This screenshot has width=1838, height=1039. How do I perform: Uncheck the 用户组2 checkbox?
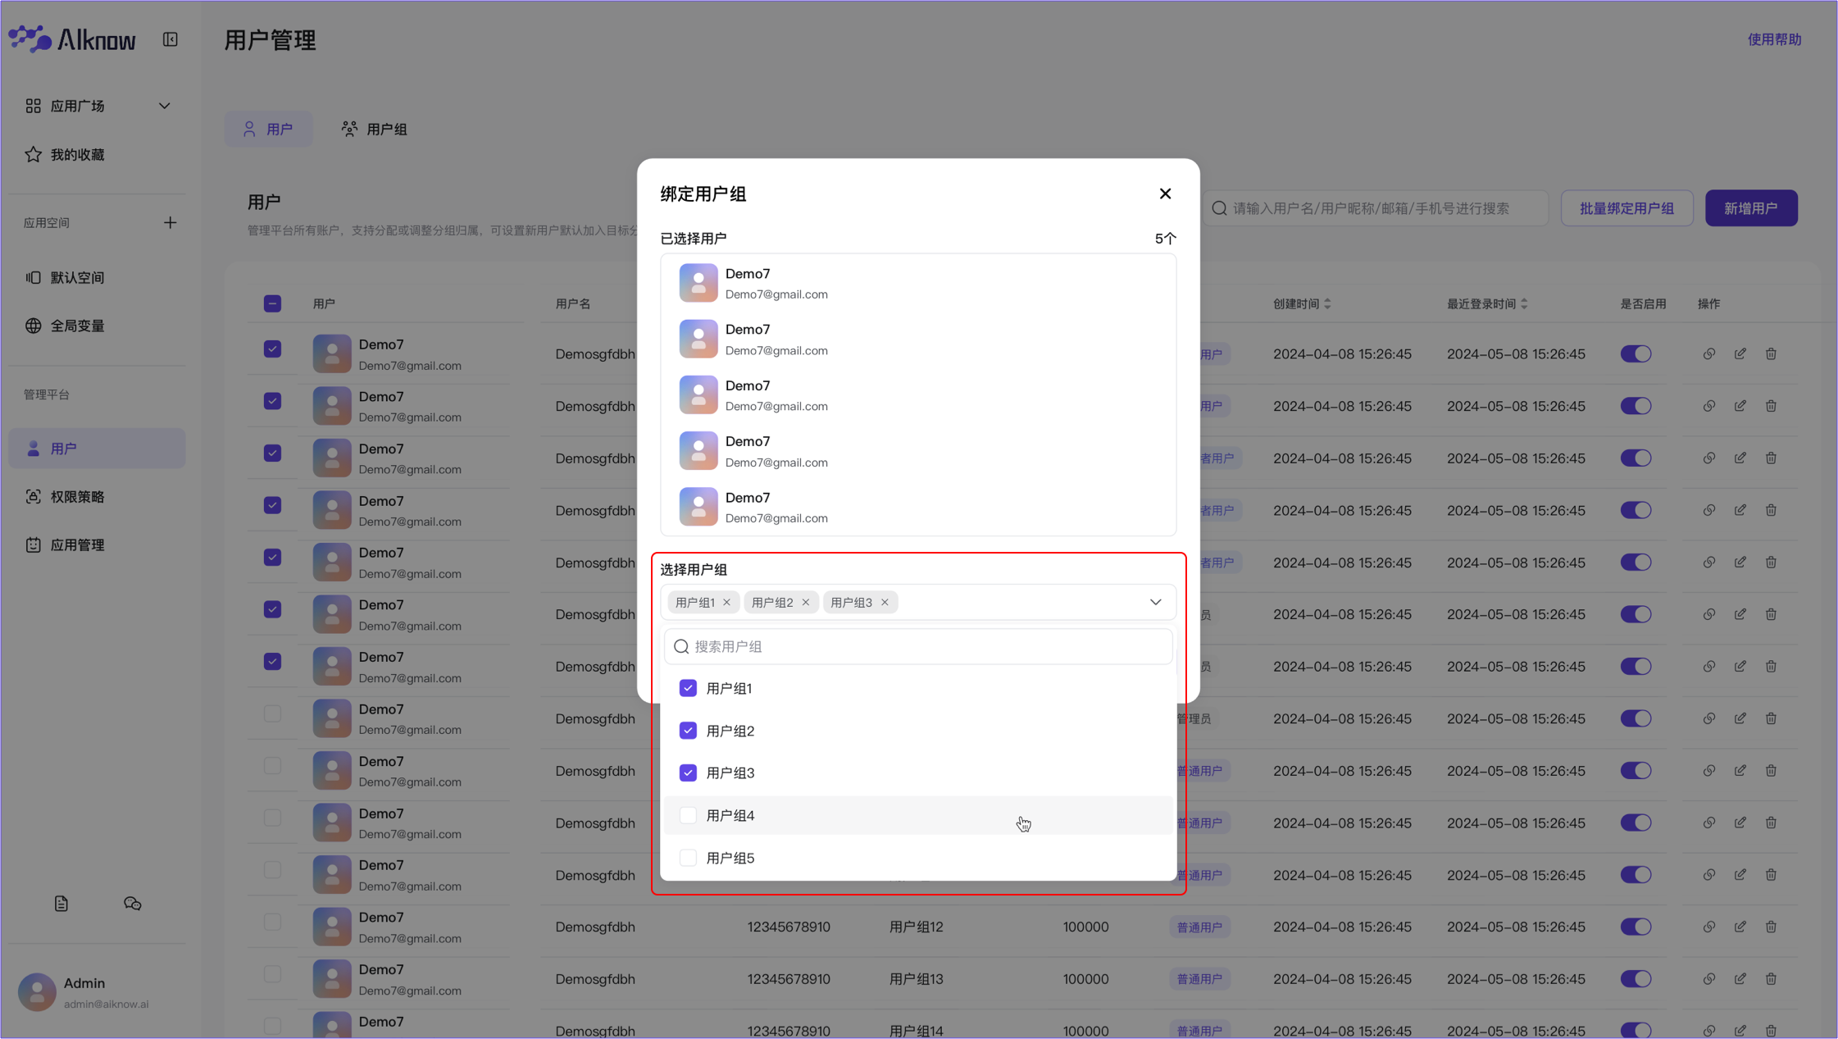(688, 731)
